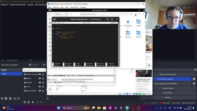The height and width of the screenshot is (111, 197).
Task: Show hidden tray icons chevron in taskbar
Action: (x=157, y=108)
